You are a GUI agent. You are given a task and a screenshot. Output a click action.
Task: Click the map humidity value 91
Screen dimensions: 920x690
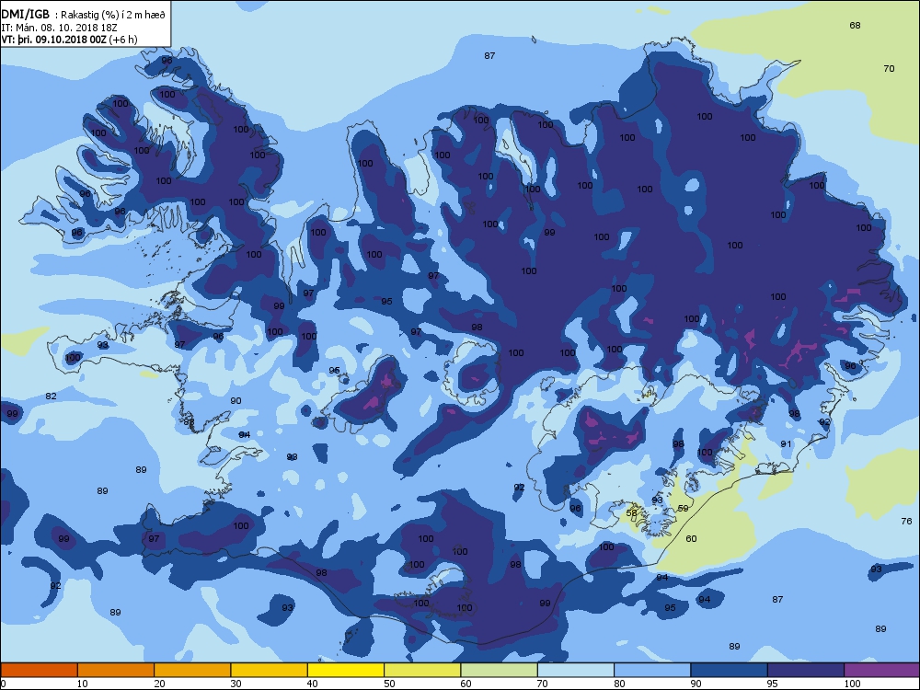[787, 443]
